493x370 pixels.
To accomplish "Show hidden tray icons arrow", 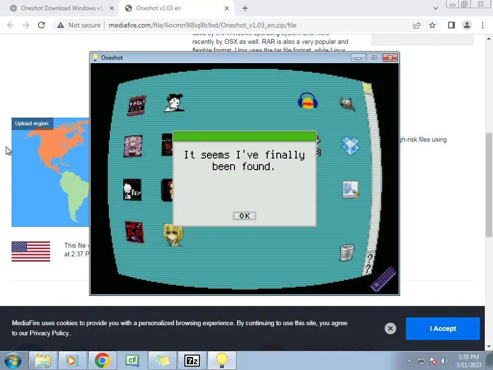I will coord(409,361).
